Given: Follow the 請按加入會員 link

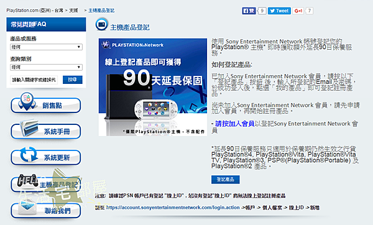Looking at the screenshot, I should tap(235, 124).
